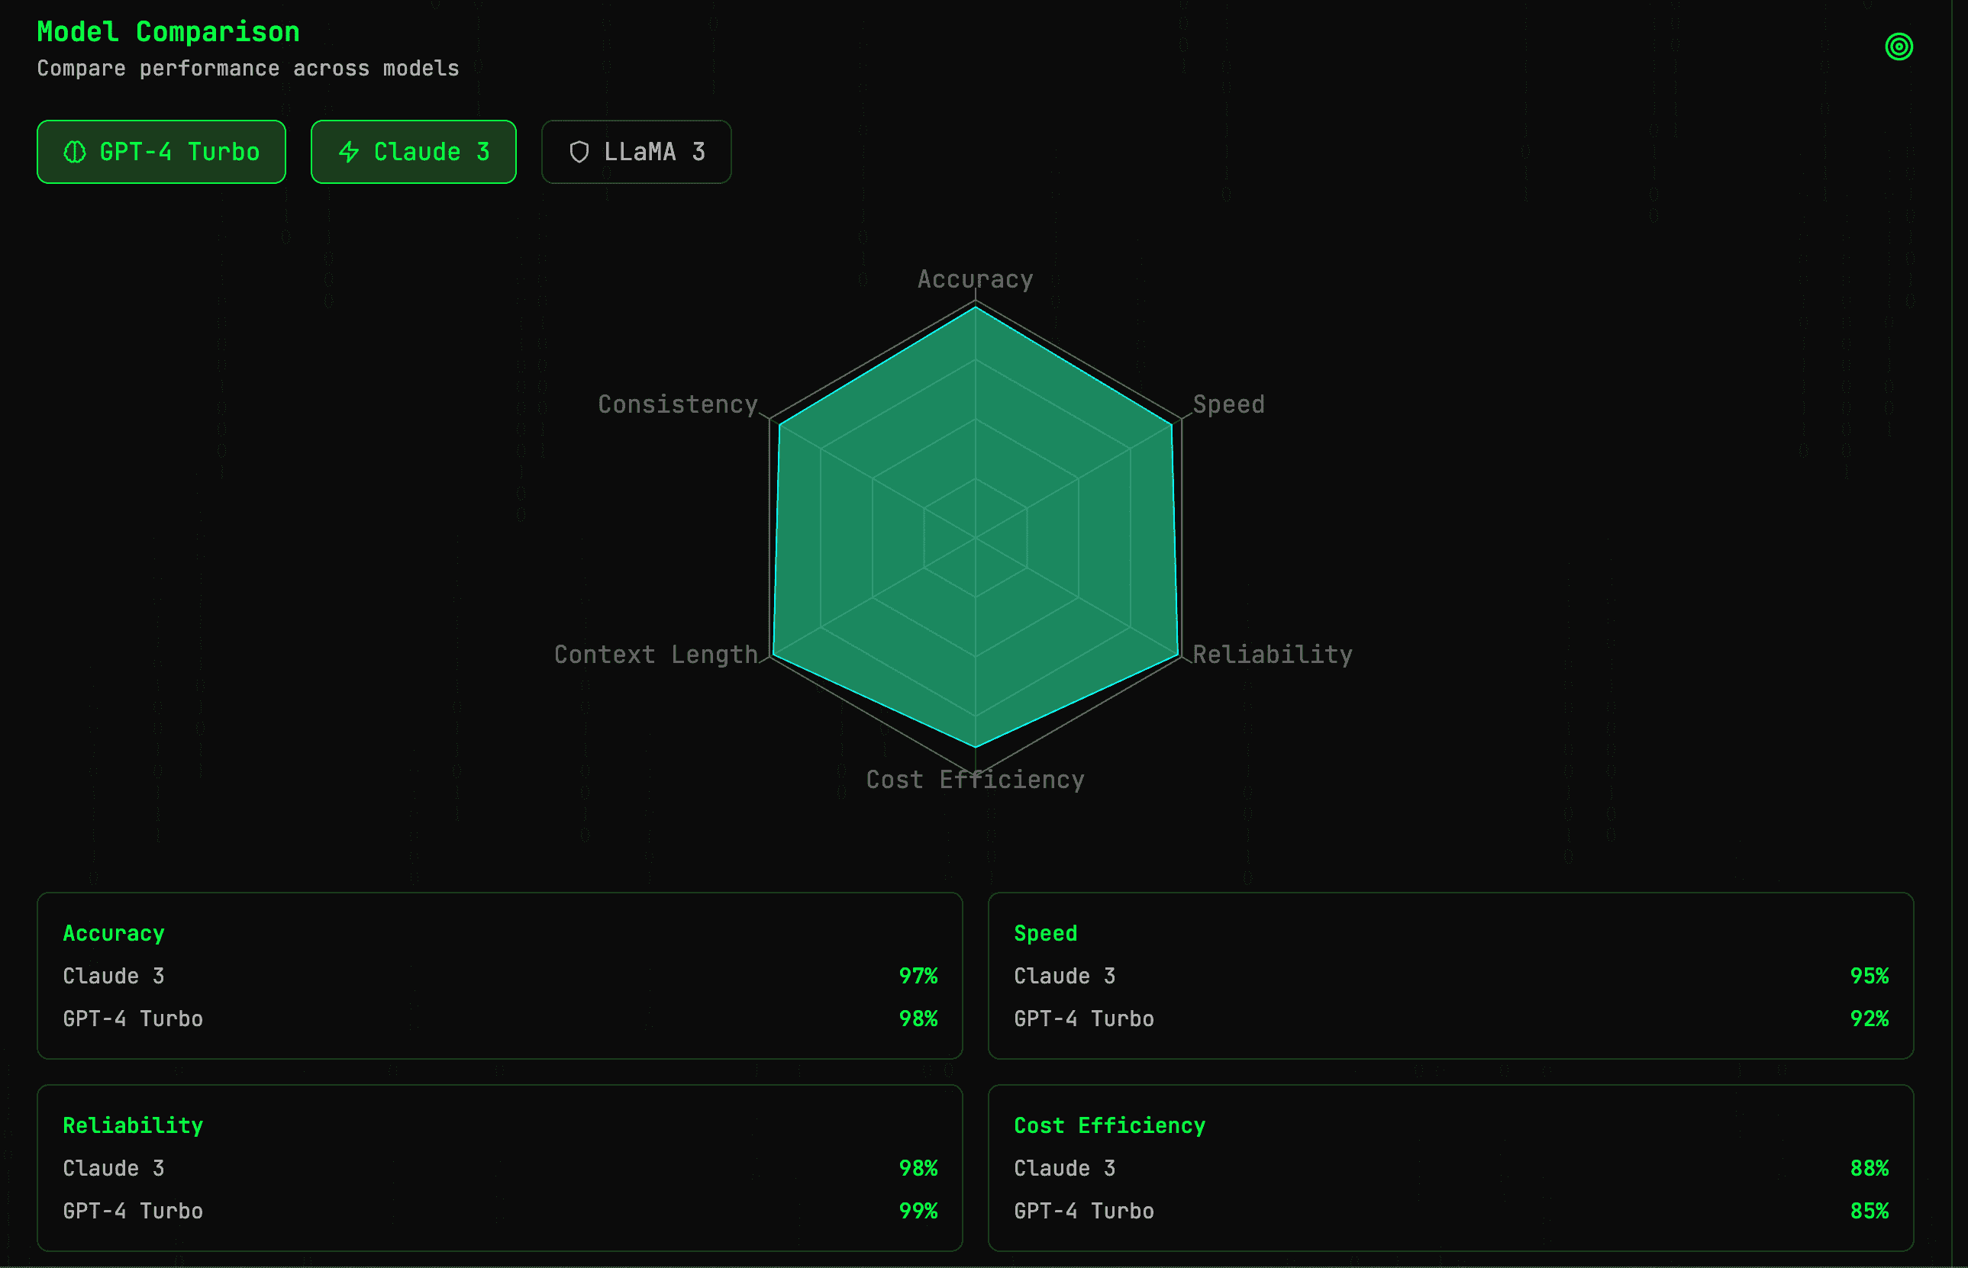Click the Claude 3 row under Accuracy
The height and width of the screenshot is (1268, 1968).
[114, 976]
